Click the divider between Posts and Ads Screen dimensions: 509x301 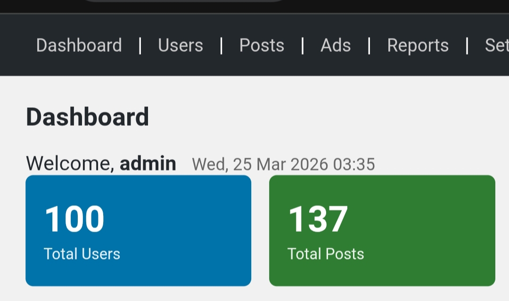pyautogui.click(x=303, y=46)
